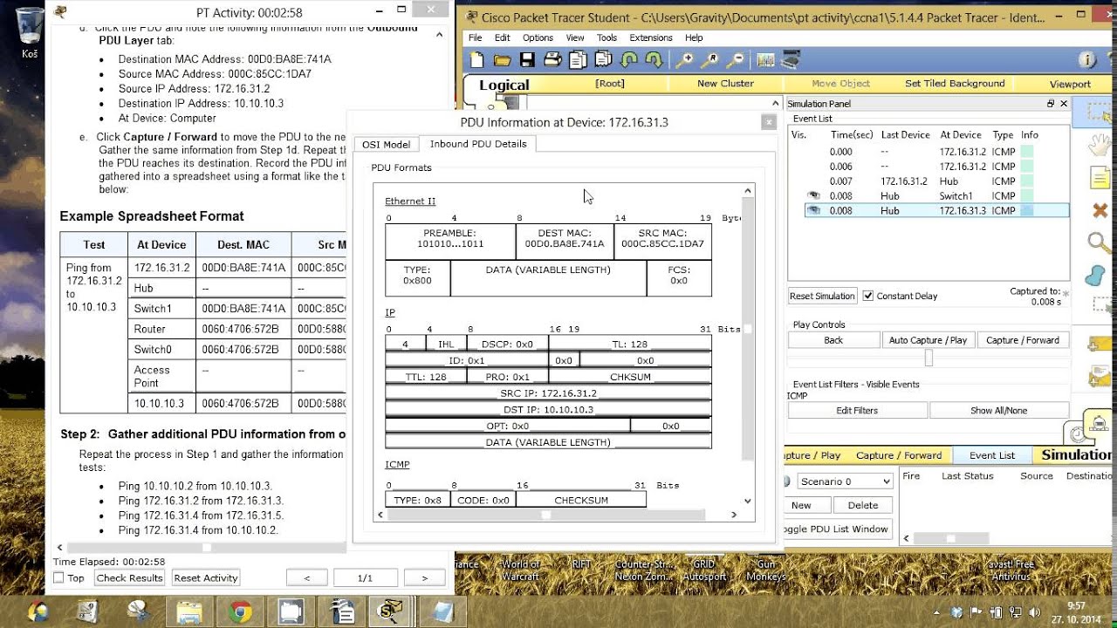Click the New scenario button
Screen dimensions: 1117x628
click(801, 505)
